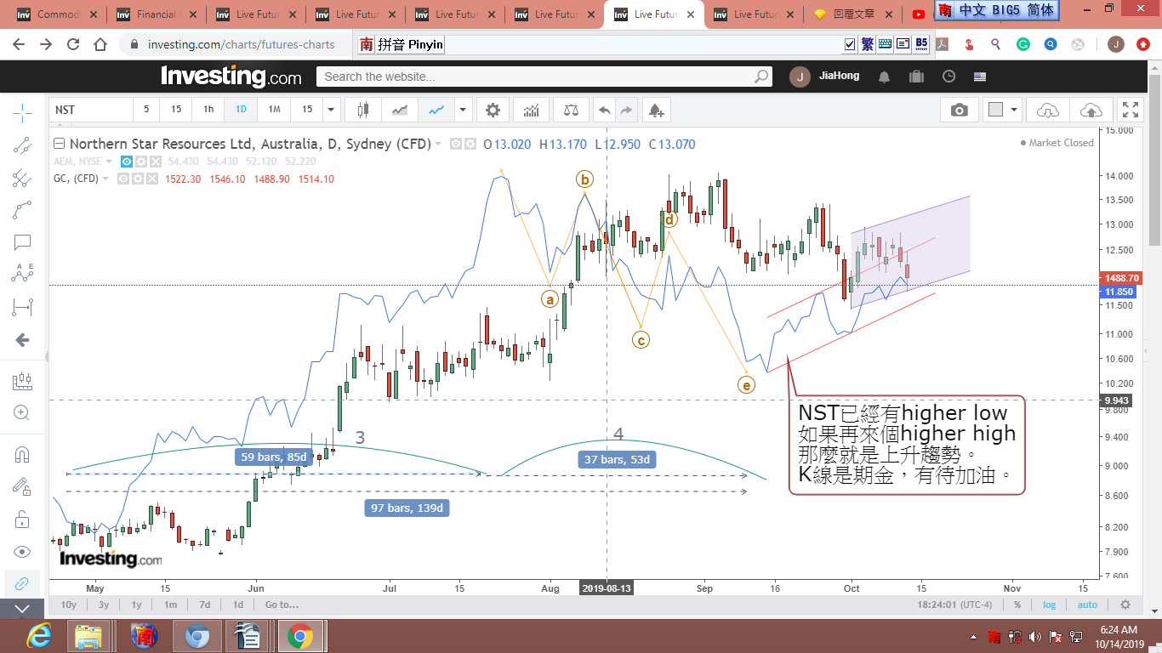Toggle auto scale on price axis

coord(1087,605)
